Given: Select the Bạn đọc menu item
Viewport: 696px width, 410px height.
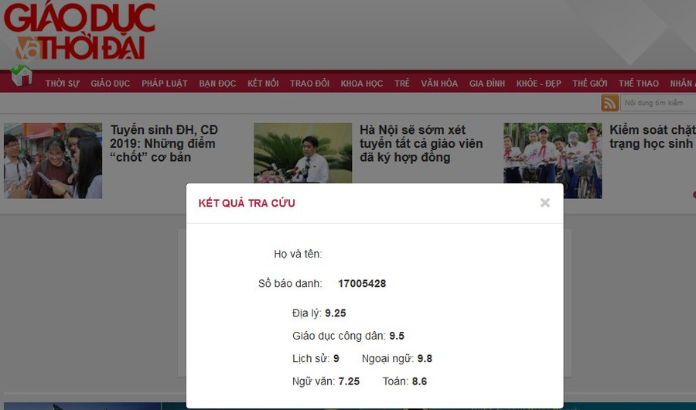Looking at the screenshot, I should point(217,84).
